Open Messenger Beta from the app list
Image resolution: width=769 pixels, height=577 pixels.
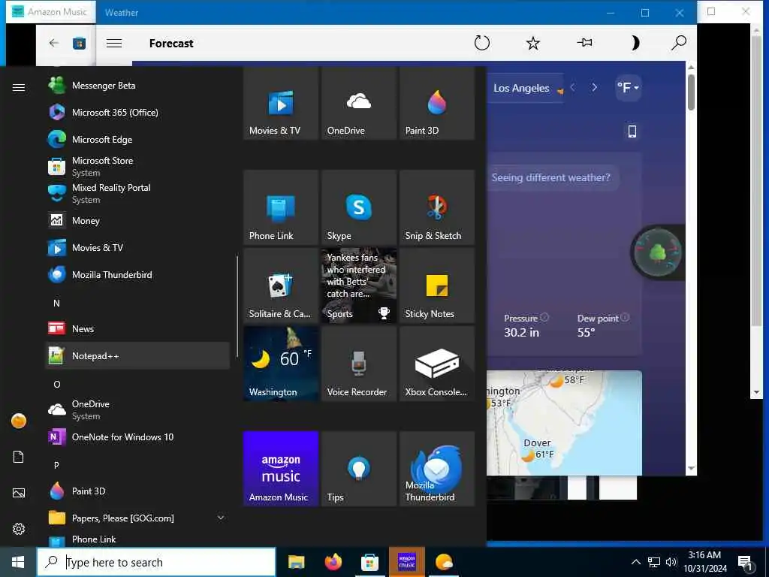tap(137, 86)
